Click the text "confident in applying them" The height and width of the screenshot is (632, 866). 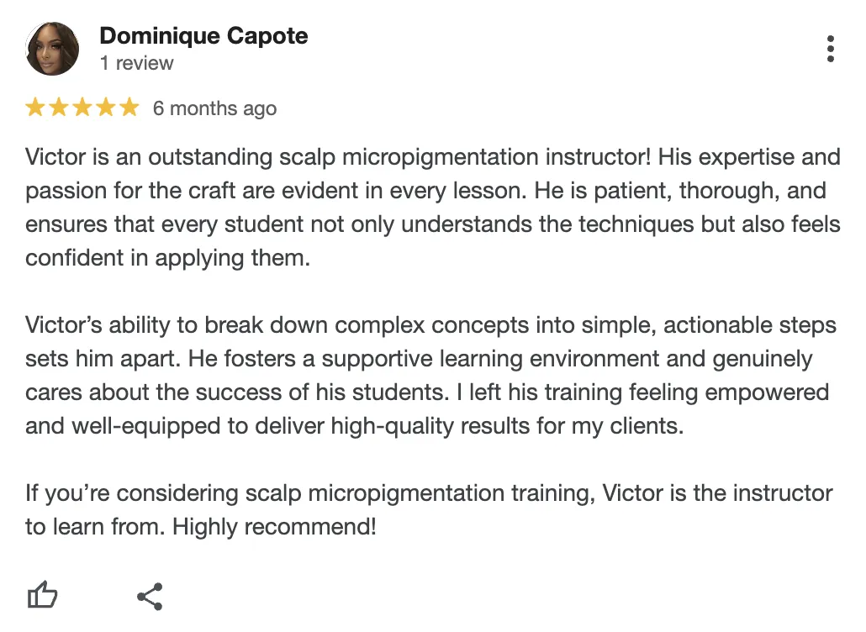click(x=168, y=258)
